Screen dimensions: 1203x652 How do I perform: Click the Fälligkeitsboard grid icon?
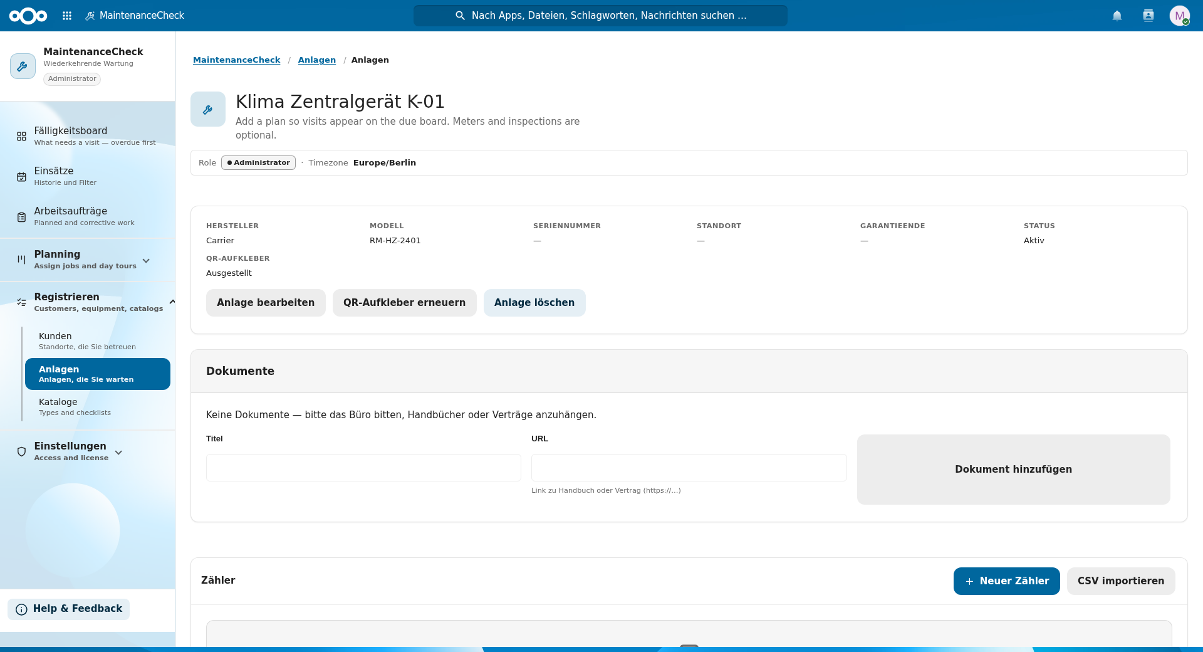pos(21,136)
